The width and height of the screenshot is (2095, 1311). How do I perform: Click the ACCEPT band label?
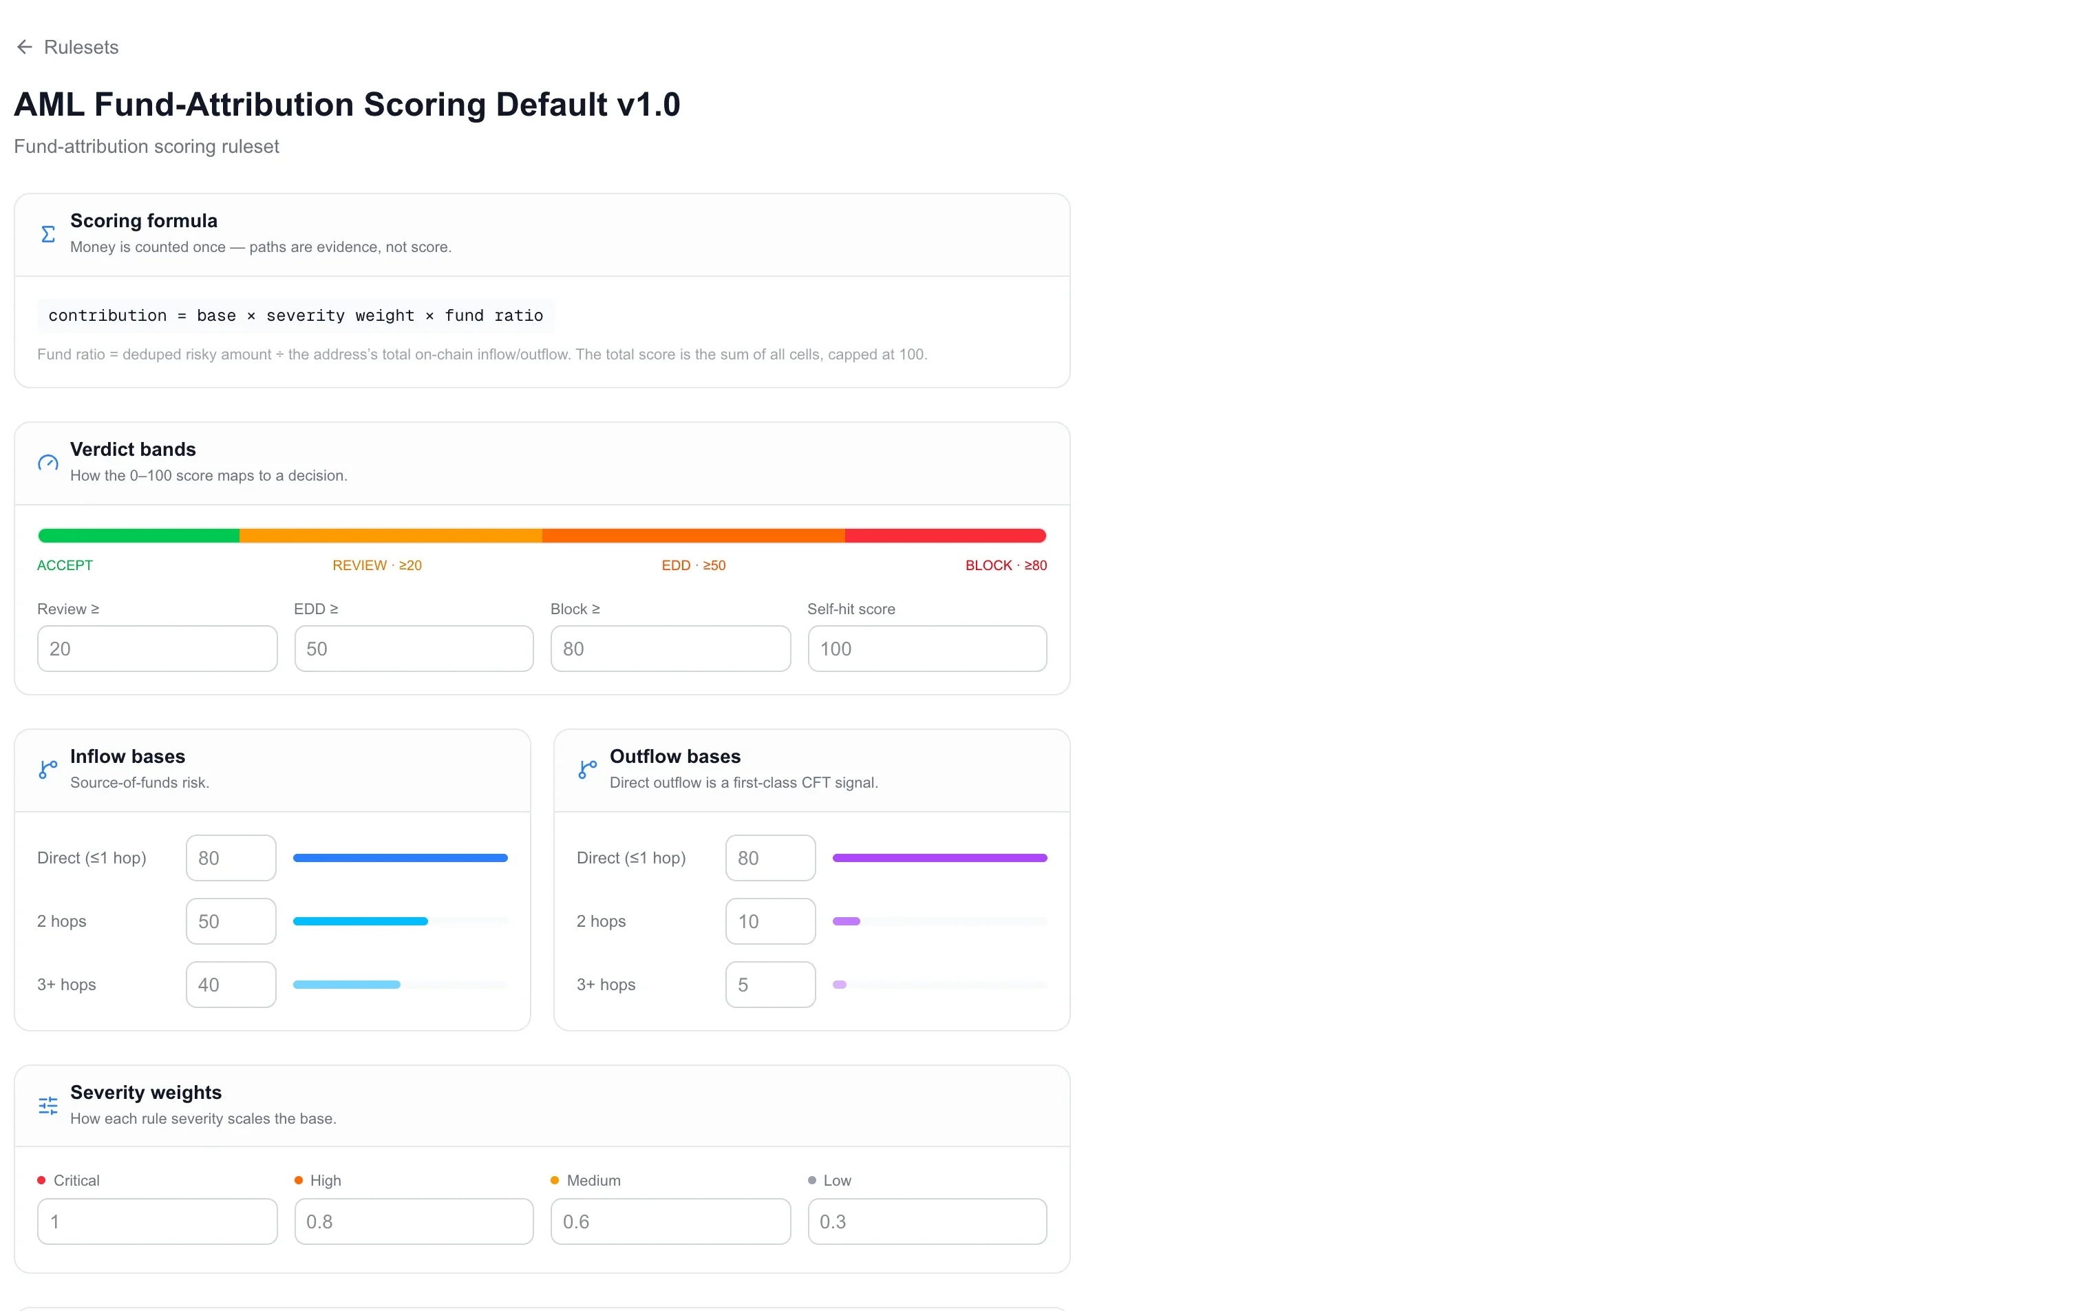coord(65,565)
